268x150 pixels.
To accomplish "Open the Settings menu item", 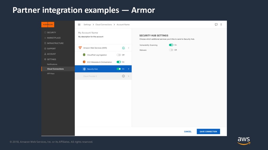I will point(52,59).
